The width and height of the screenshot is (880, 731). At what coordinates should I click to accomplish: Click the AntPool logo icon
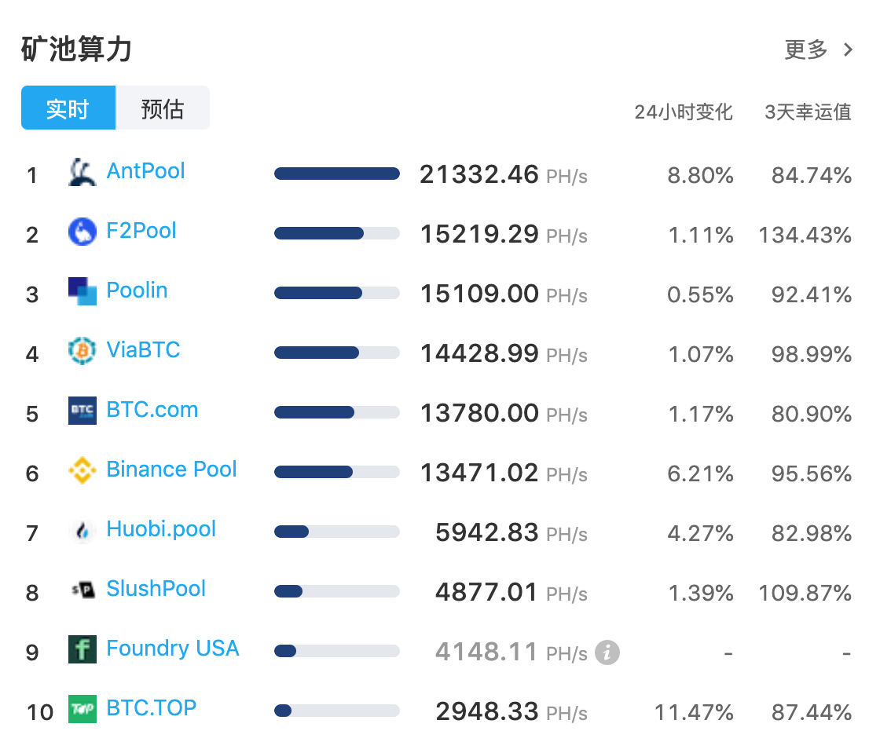[x=82, y=172]
